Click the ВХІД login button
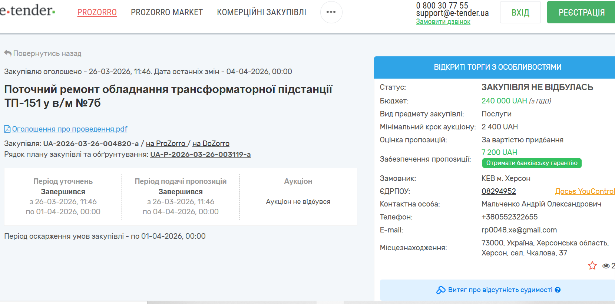Screen dimensions: 615x304 [x=520, y=12]
